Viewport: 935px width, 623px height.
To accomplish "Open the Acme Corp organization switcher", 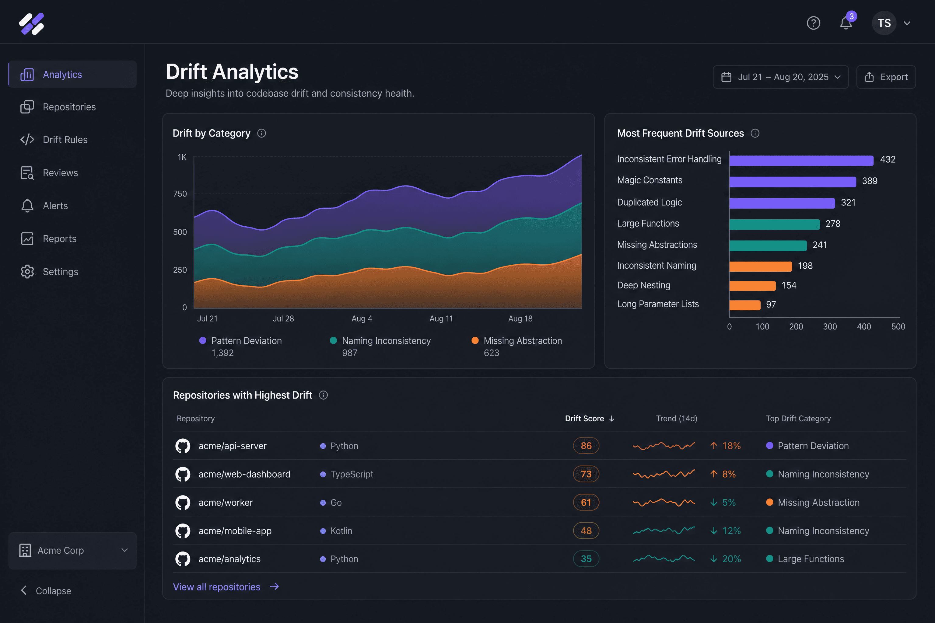I will coord(72,550).
